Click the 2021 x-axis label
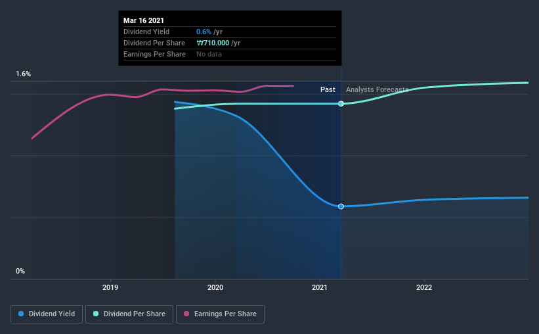The height and width of the screenshot is (334, 539). pos(320,287)
